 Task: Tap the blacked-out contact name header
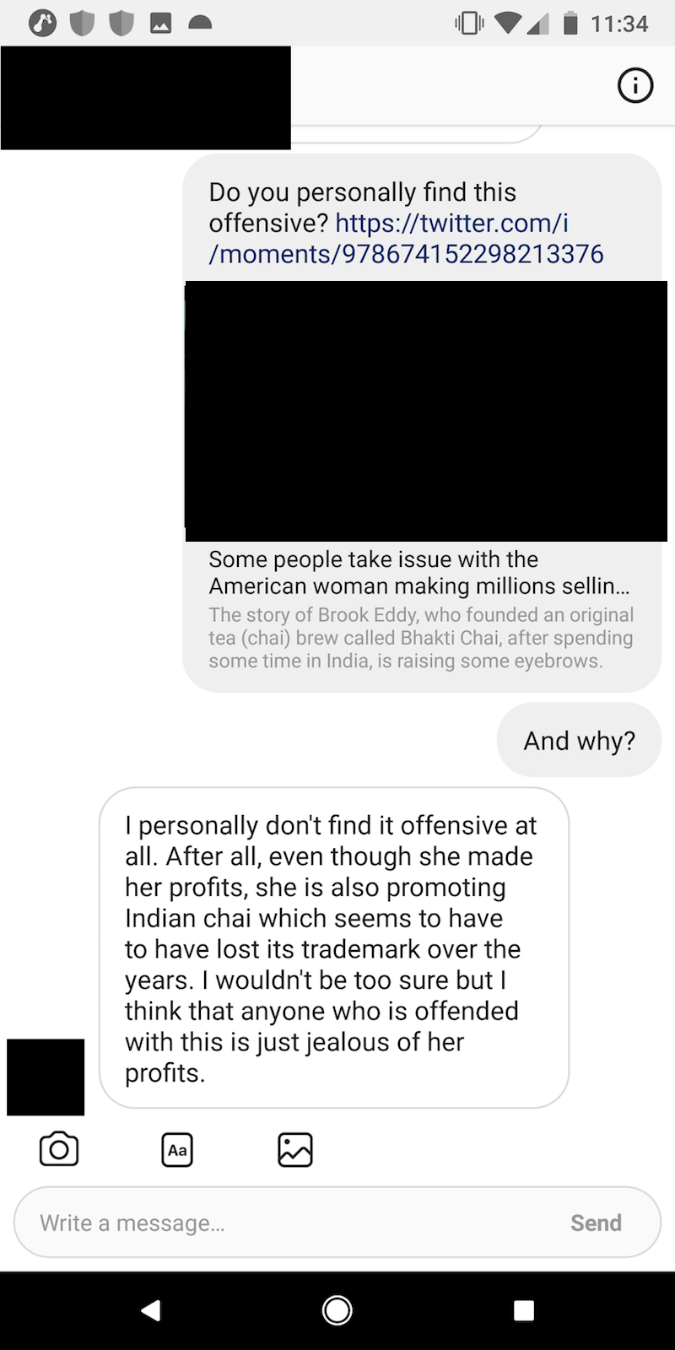pos(145,98)
